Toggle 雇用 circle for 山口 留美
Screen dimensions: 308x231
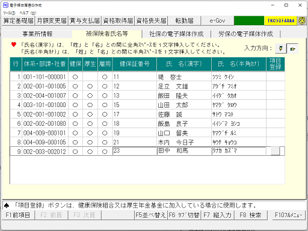(105, 133)
